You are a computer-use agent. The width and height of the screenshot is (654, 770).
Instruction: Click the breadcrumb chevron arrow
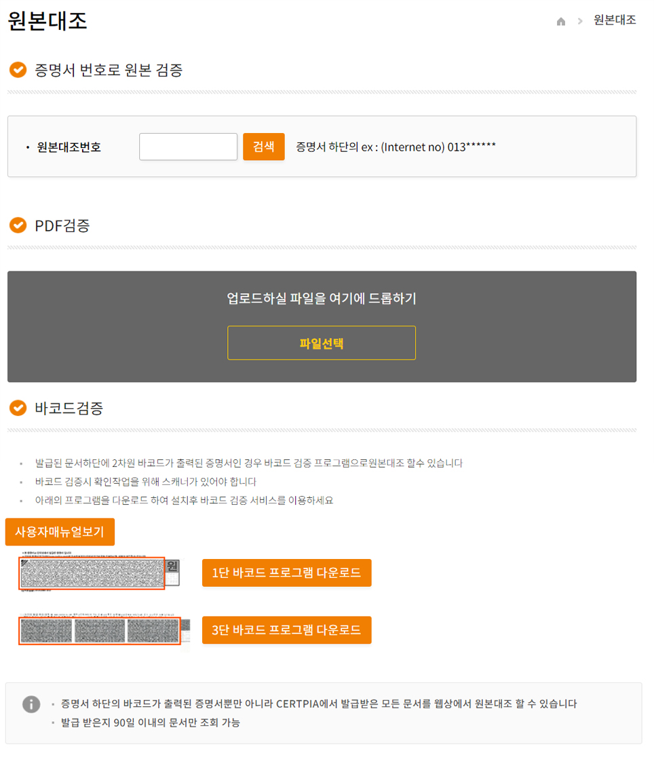[580, 21]
